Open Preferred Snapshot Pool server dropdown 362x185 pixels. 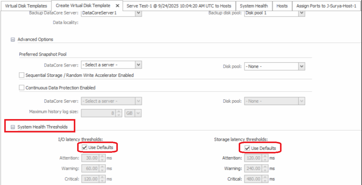[138, 65]
